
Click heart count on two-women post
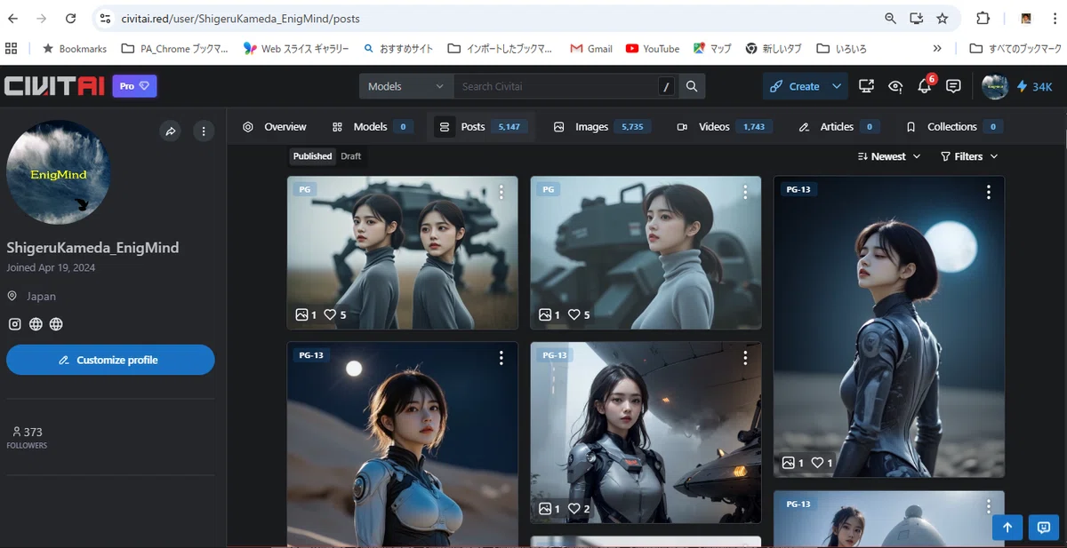335,314
